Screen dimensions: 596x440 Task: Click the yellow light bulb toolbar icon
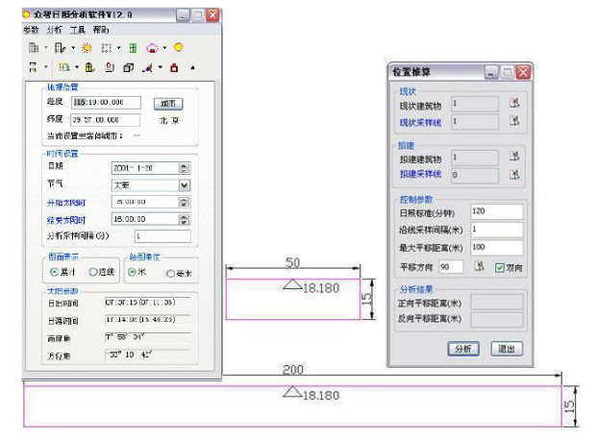pos(179,47)
